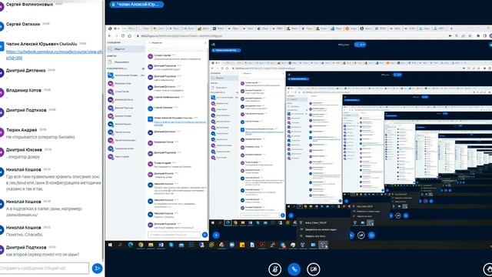Click the shared browser address bar

[291, 36]
